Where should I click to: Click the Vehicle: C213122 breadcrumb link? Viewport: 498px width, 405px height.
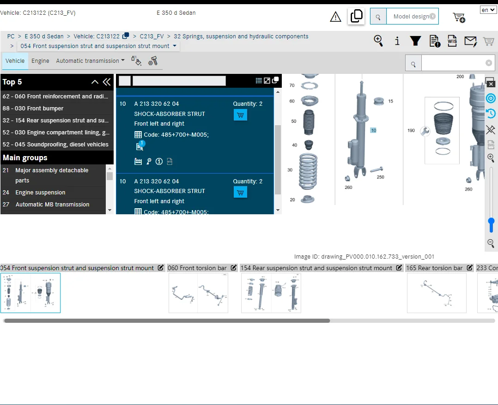(97, 36)
